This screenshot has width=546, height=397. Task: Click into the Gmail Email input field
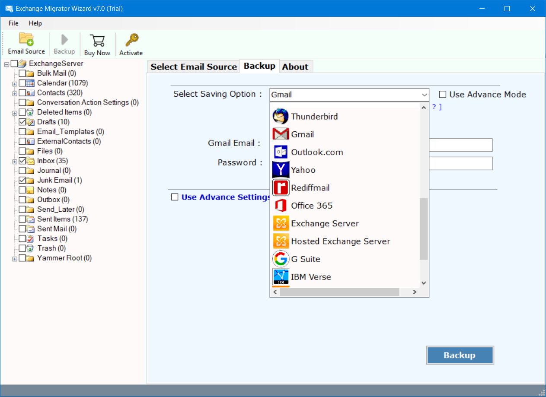pyautogui.click(x=460, y=145)
